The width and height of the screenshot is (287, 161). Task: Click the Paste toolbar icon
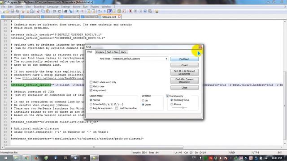[x=48, y=11]
